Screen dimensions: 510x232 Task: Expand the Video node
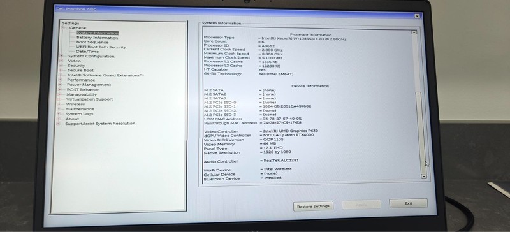pyautogui.click(x=61, y=61)
